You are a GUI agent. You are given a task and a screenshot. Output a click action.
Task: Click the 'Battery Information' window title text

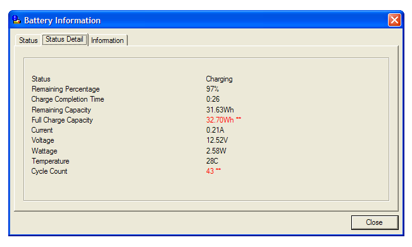point(62,20)
